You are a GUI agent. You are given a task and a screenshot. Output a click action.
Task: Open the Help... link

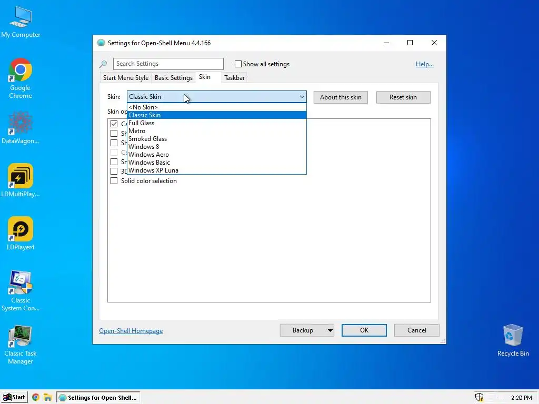coord(425,64)
